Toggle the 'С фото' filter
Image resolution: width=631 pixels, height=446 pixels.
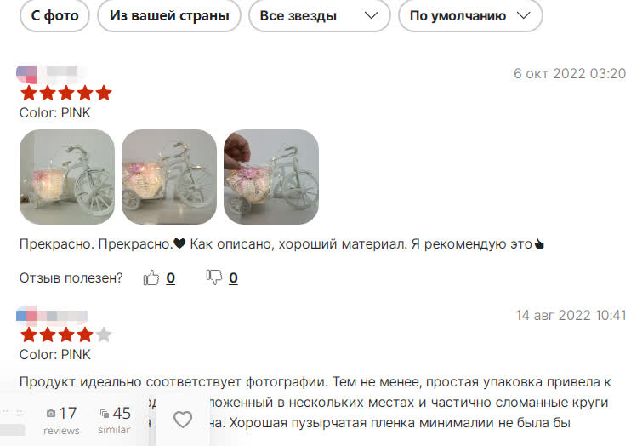tap(54, 15)
